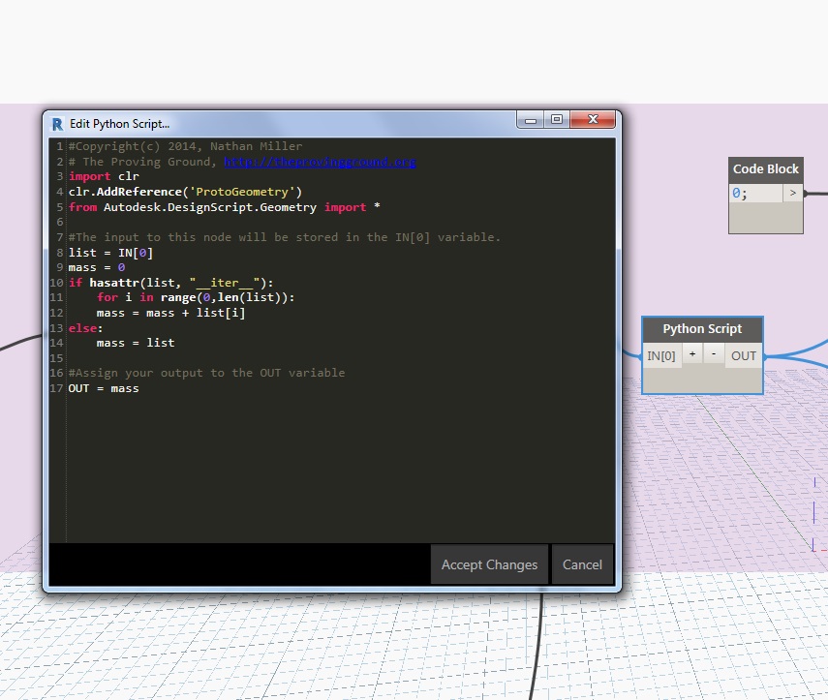This screenshot has height=700, width=828.
Task: Maximize the Edit Python Script dialog
Action: [556, 118]
